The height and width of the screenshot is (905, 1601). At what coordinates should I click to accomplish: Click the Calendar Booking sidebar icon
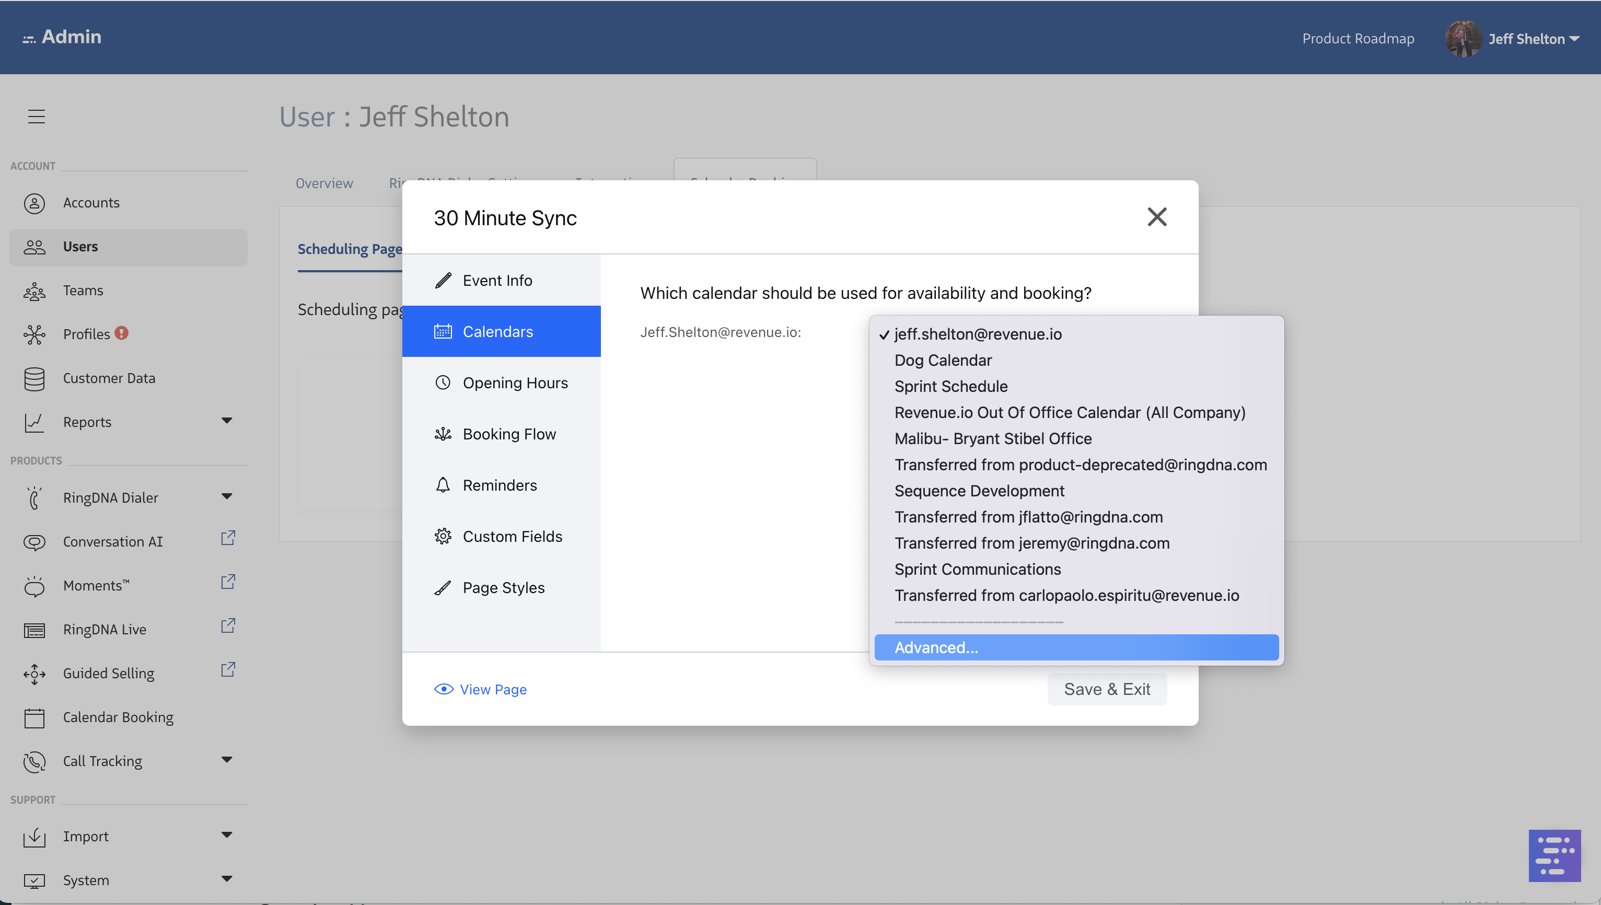pos(34,717)
